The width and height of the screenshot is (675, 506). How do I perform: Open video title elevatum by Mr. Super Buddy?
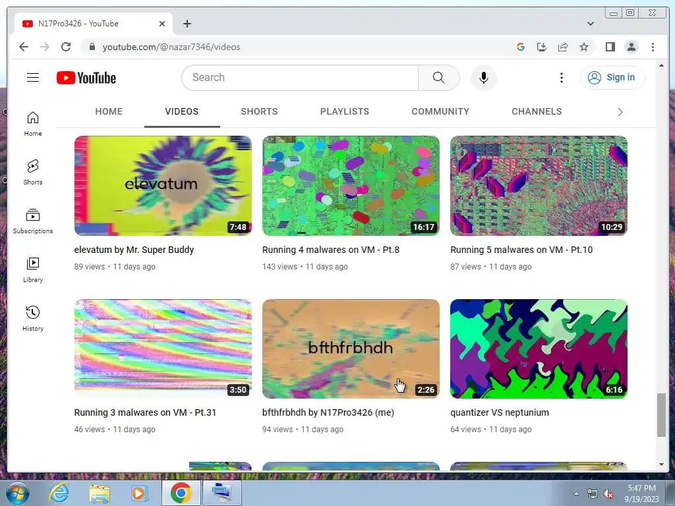coord(134,250)
